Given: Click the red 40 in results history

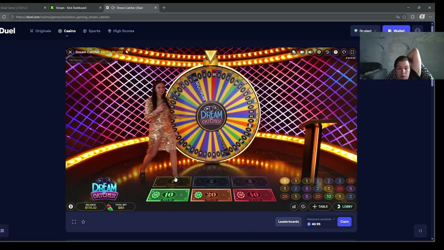Looking at the screenshot, I should 340,189.
